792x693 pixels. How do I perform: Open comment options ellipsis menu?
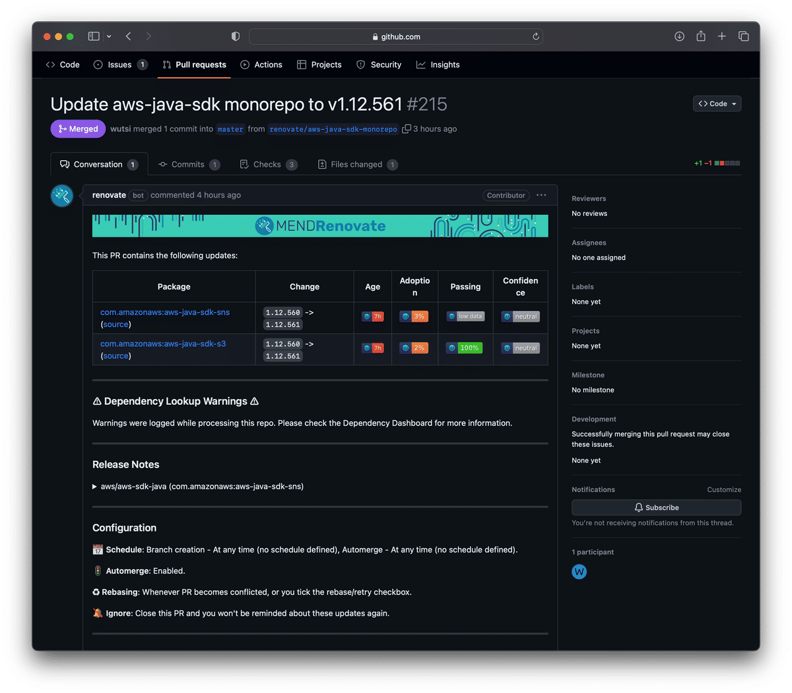pyautogui.click(x=541, y=195)
